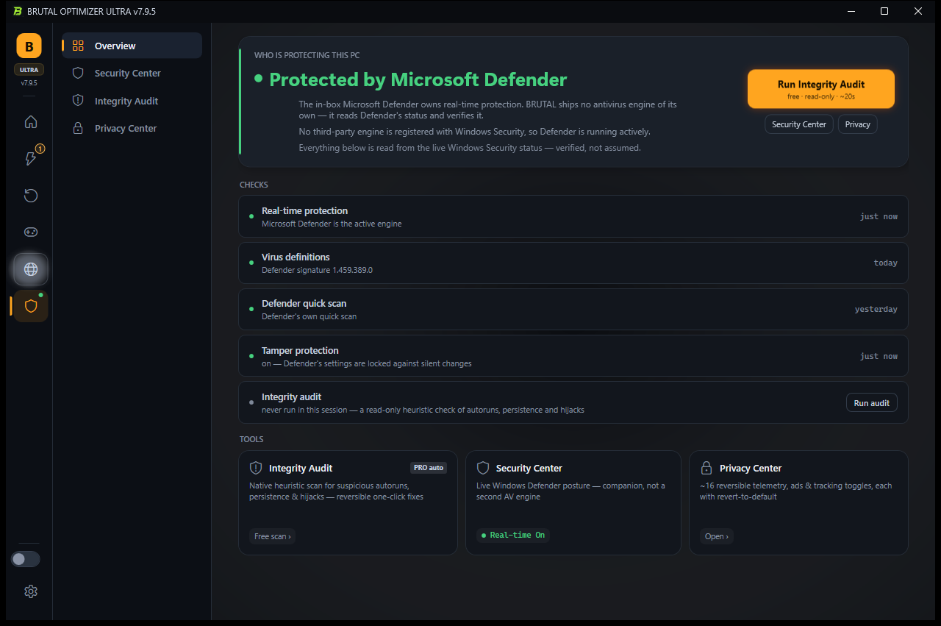Click the Security Center button under the audit button
This screenshot has height=626, width=941.
799,124
